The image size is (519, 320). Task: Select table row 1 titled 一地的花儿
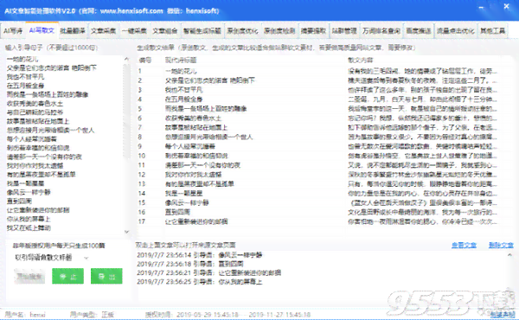[318, 71]
